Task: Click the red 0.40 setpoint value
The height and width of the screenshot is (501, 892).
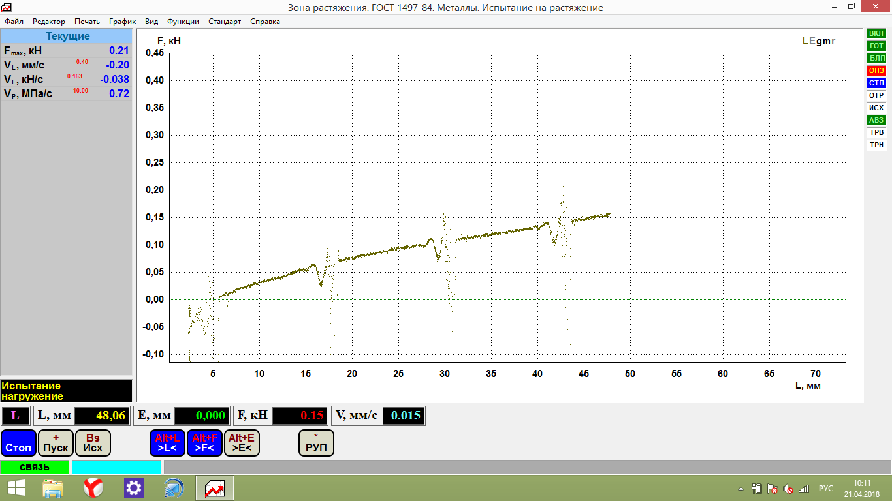Action: pos(82,62)
